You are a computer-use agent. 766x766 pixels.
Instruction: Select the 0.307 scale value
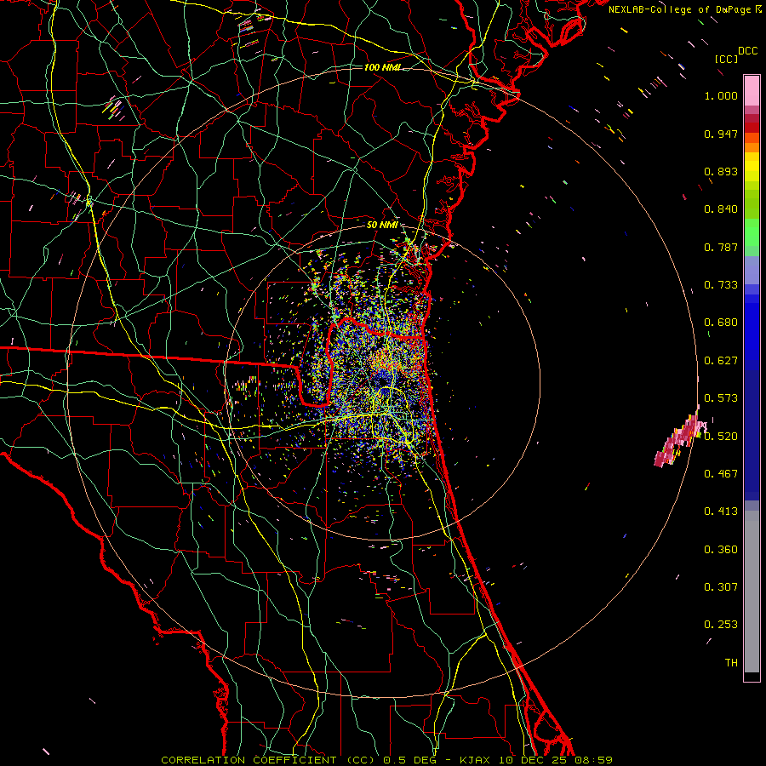click(721, 587)
